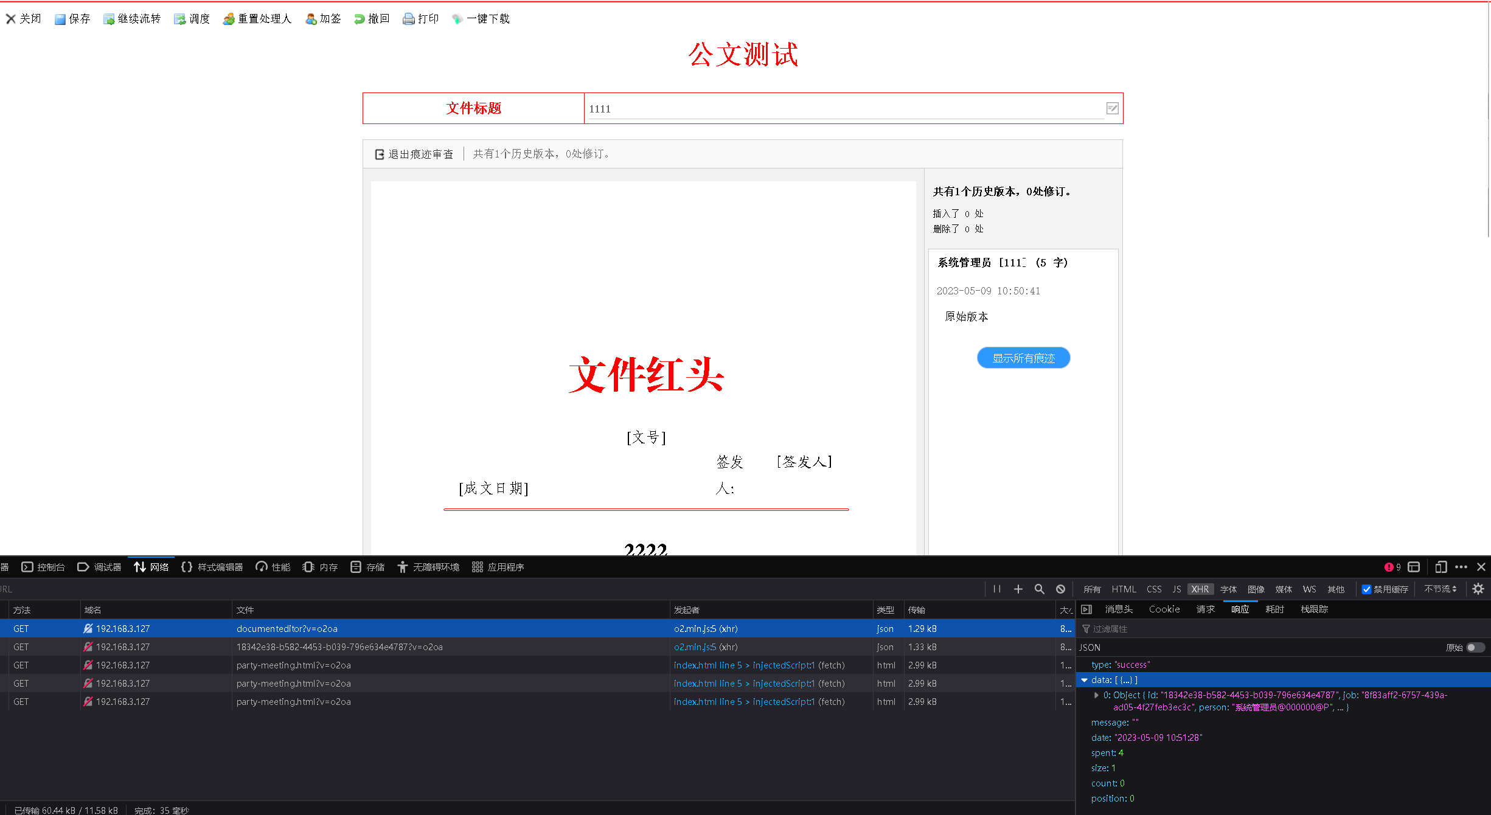Screen dimensions: 1491x815
Task: Click the responsive design mode icon
Action: coord(1441,567)
